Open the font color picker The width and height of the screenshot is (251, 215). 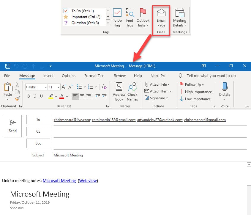coord(62,96)
